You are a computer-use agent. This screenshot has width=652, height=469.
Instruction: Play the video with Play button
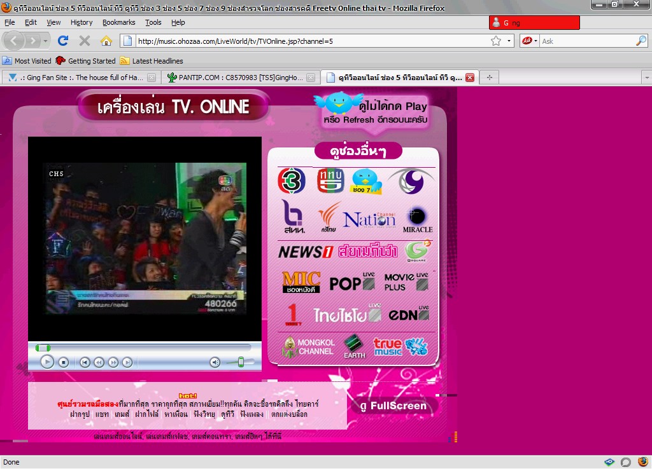pos(47,362)
